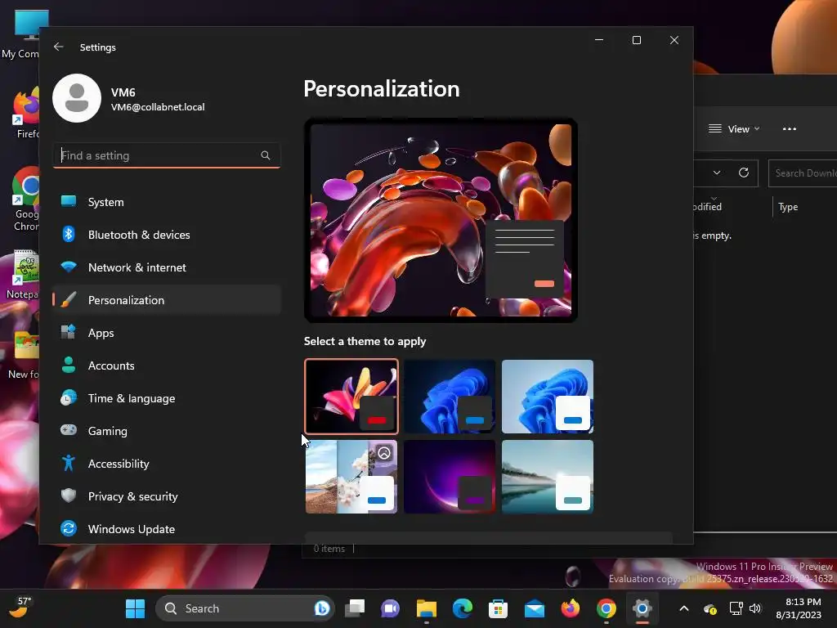Viewport: 837px width, 628px height.
Task: Open Bing chat icon in search box
Action: coord(322,608)
